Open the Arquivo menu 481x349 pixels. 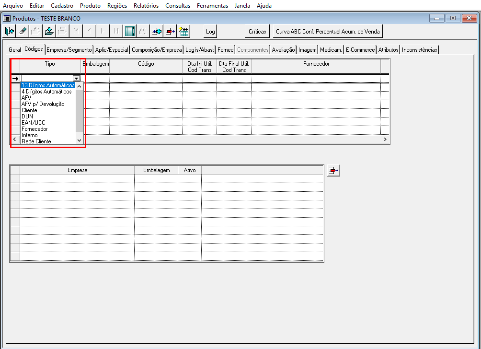(13, 6)
